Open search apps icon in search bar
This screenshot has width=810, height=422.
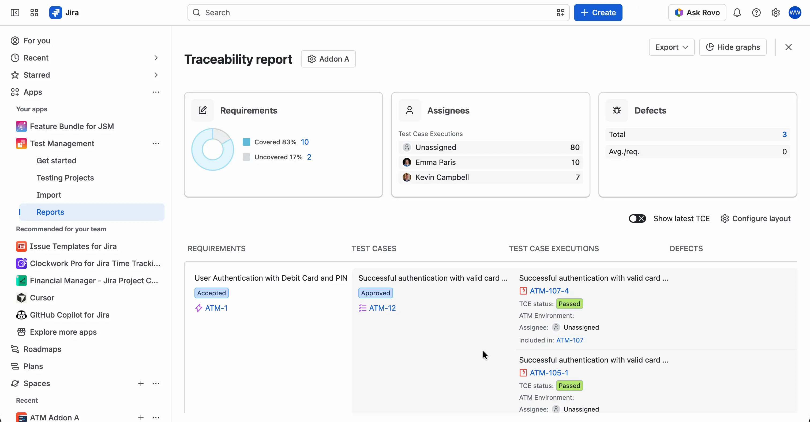coord(560,13)
